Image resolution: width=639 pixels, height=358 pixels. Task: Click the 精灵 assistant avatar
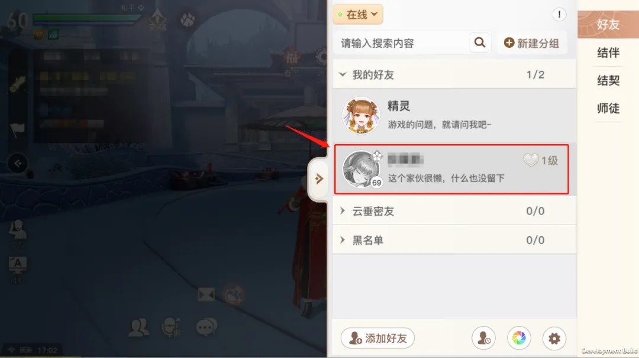(361, 116)
